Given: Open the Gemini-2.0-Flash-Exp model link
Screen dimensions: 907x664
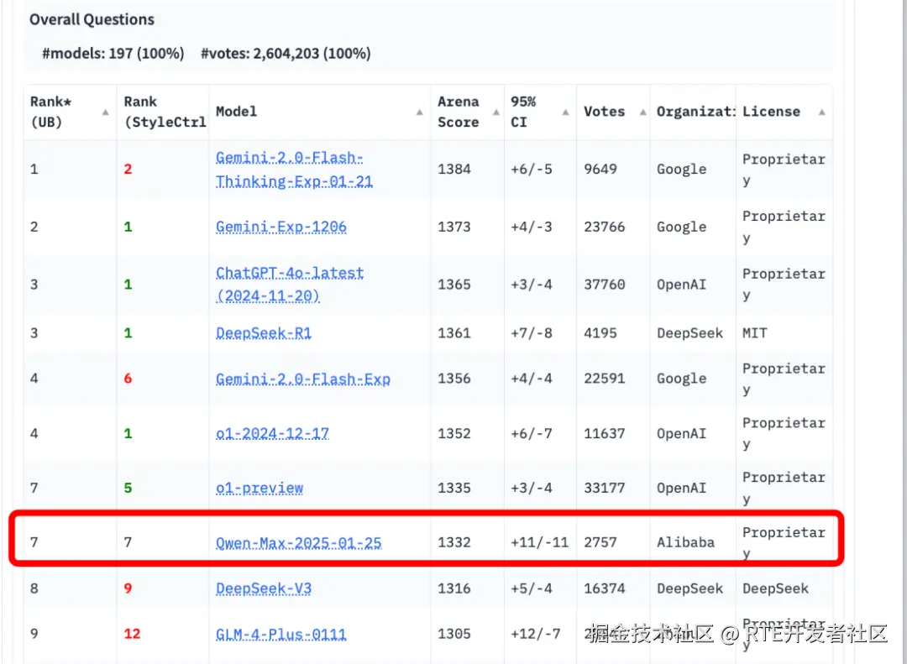Looking at the screenshot, I should (303, 379).
